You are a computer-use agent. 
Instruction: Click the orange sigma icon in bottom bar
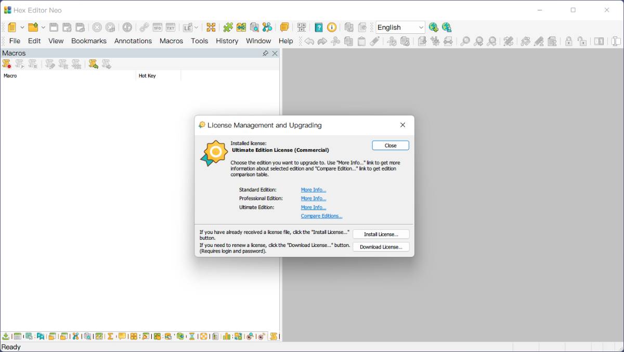[x=110, y=336]
